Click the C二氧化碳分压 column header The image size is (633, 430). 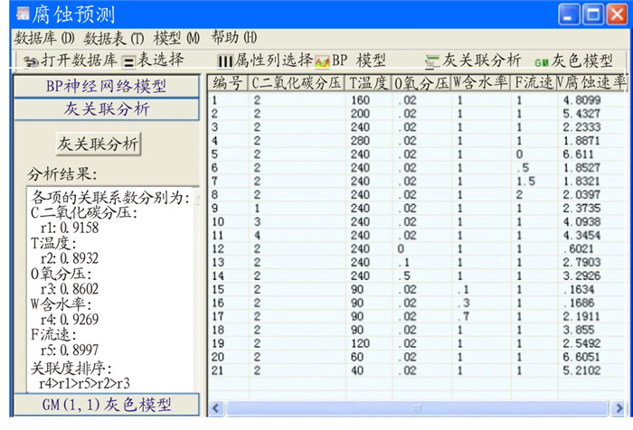pos(296,83)
